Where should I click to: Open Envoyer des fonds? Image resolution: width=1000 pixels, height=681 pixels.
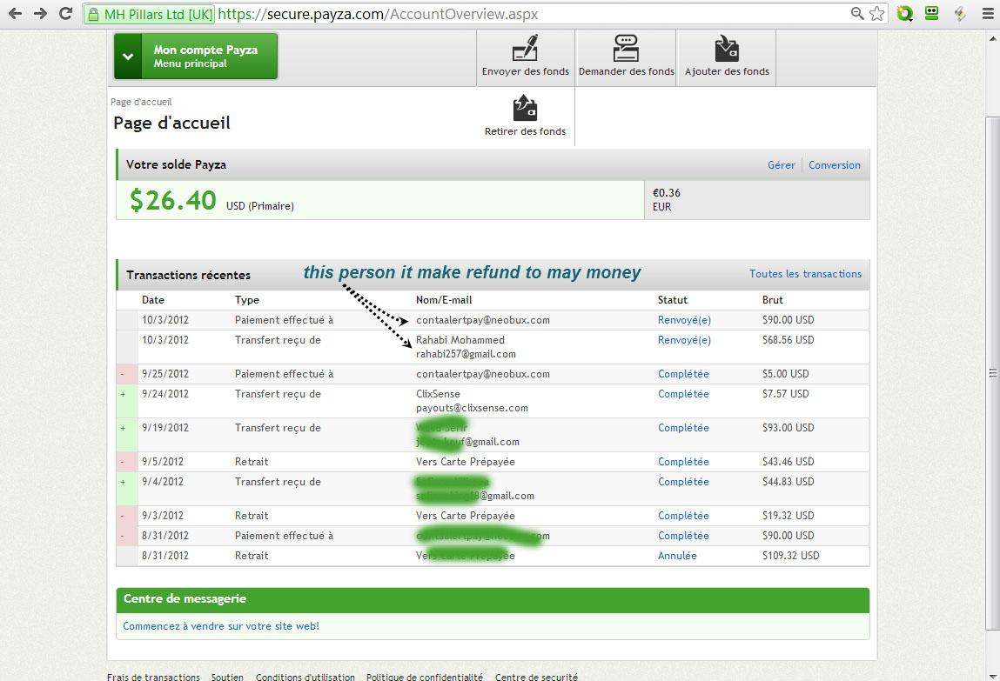click(x=526, y=57)
